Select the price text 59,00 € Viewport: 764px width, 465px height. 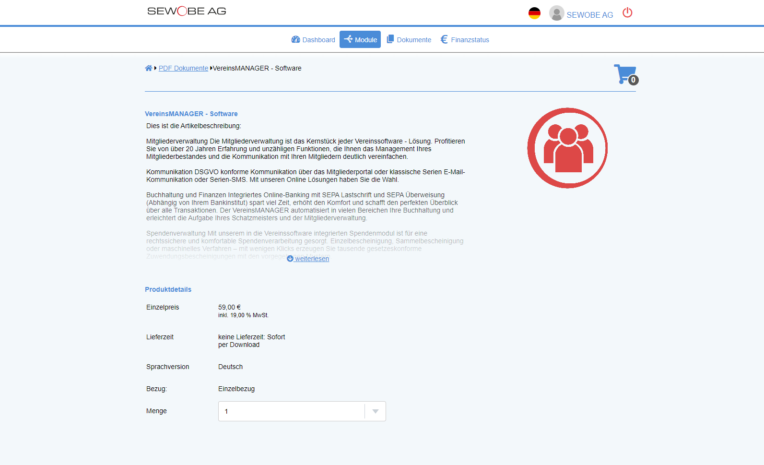[x=229, y=307]
